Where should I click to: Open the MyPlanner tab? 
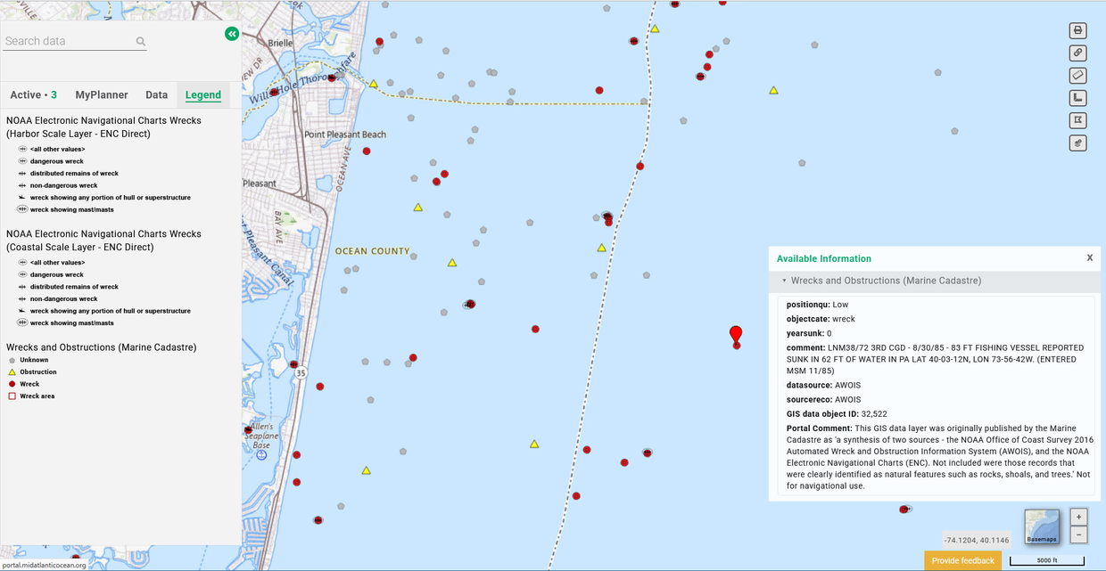click(x=101, y=94)
